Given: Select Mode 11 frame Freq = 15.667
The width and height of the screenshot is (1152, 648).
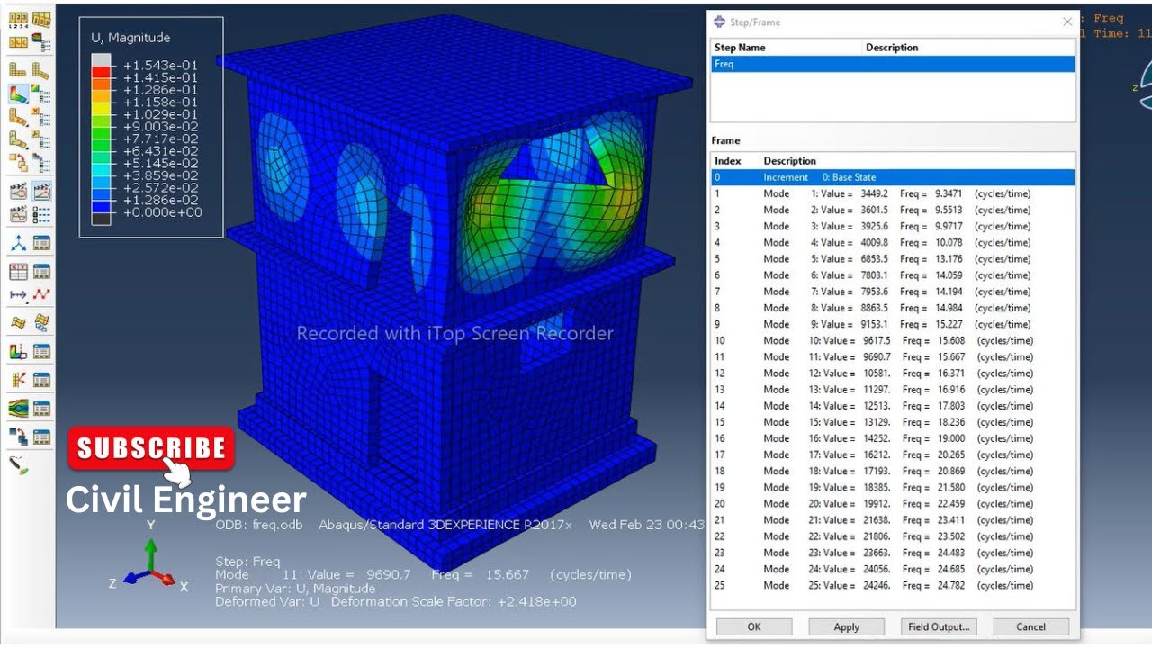Looking at the screenshot, I should 893,356.
